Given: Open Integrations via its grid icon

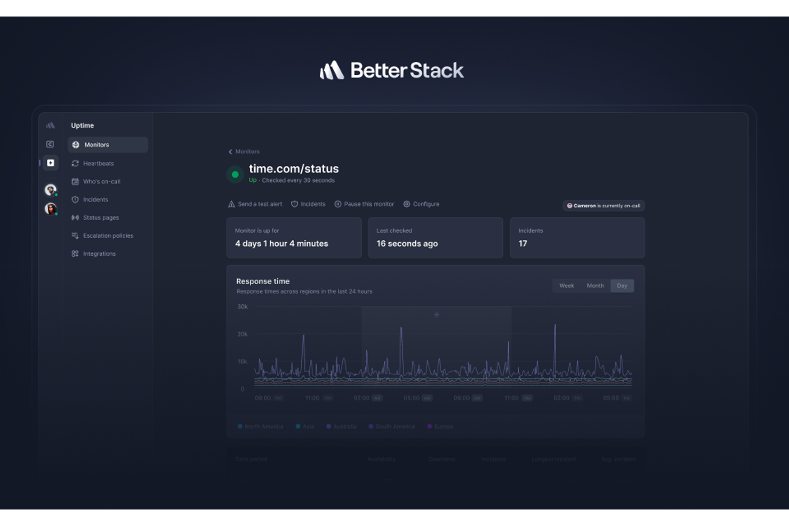Looking at the screenshot, I should [75, 254].
